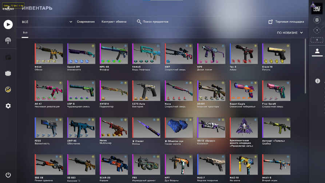Select the P90 item thumbnail

pyautogui.click(x=146, y=164)
